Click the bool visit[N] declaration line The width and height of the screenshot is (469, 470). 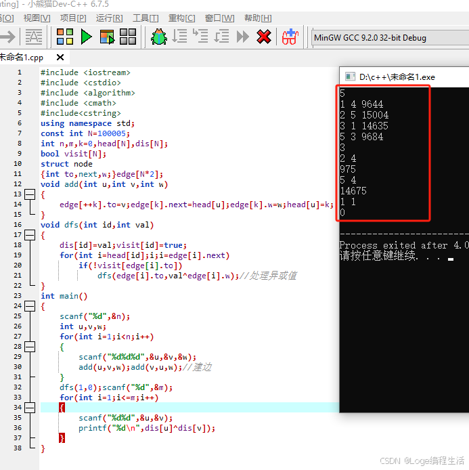coord(73,154)
